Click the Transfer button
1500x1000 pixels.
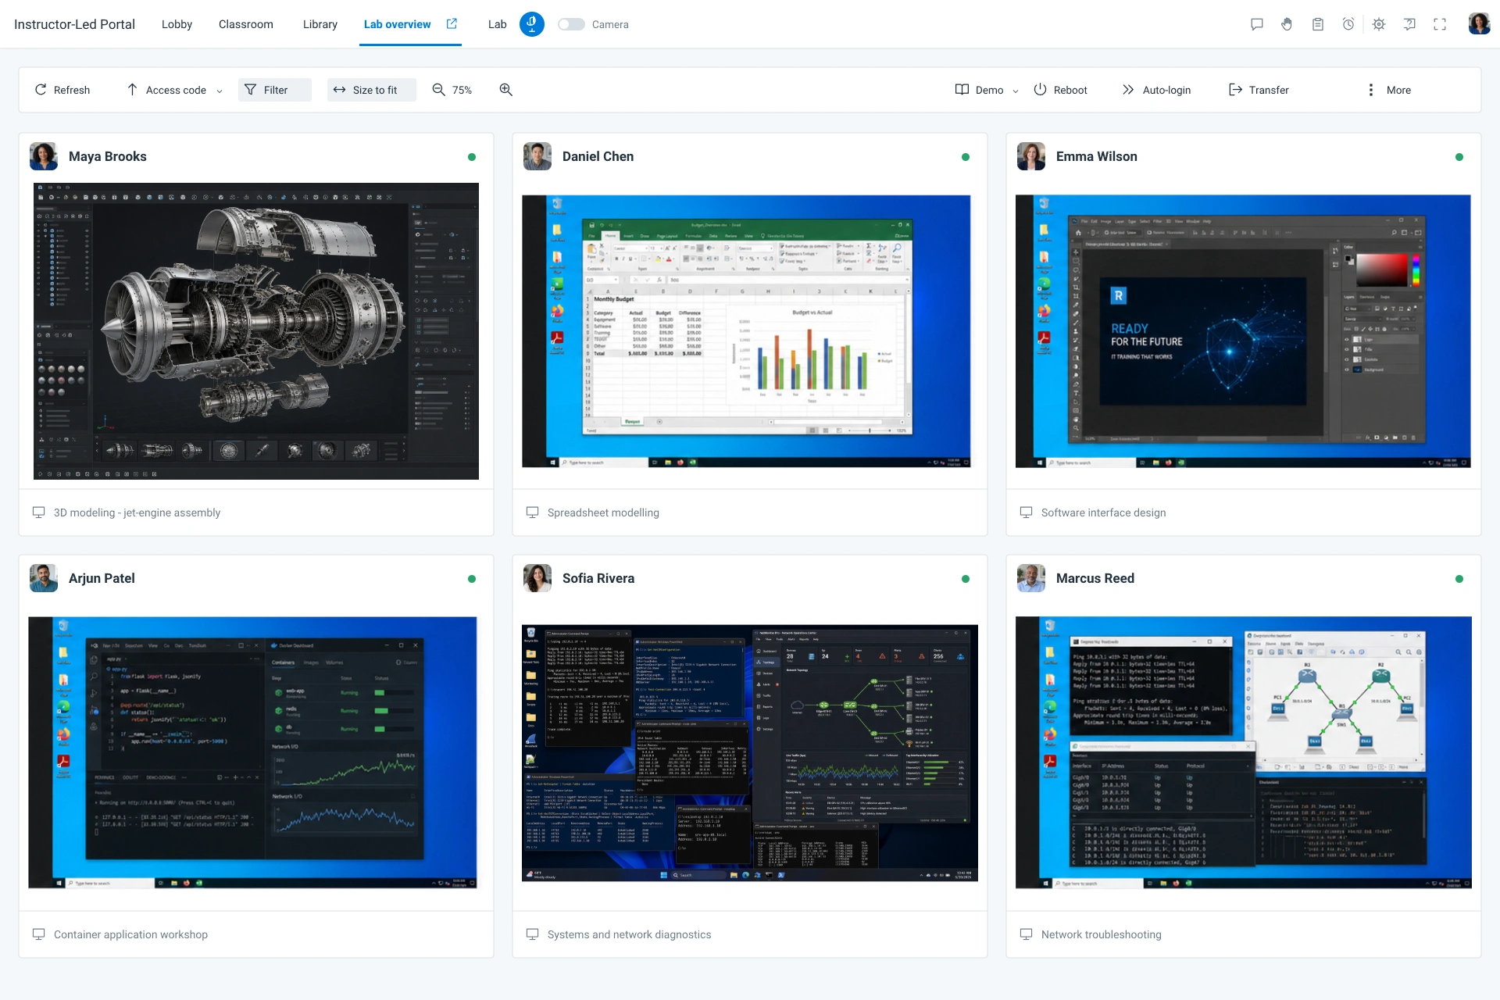point(1259,90)
